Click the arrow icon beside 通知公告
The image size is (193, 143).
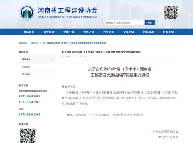[51, 59]
